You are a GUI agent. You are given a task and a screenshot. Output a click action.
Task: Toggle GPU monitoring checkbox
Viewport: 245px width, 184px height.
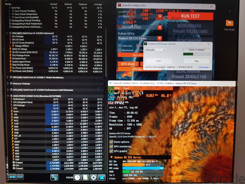(111, 147)
